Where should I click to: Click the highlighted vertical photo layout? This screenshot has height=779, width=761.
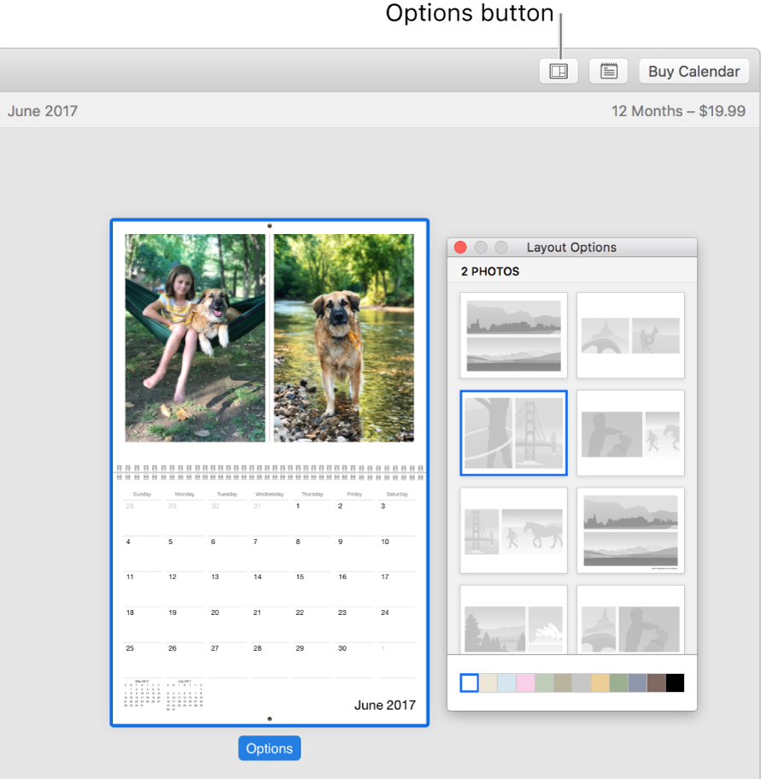coord(513,432)
